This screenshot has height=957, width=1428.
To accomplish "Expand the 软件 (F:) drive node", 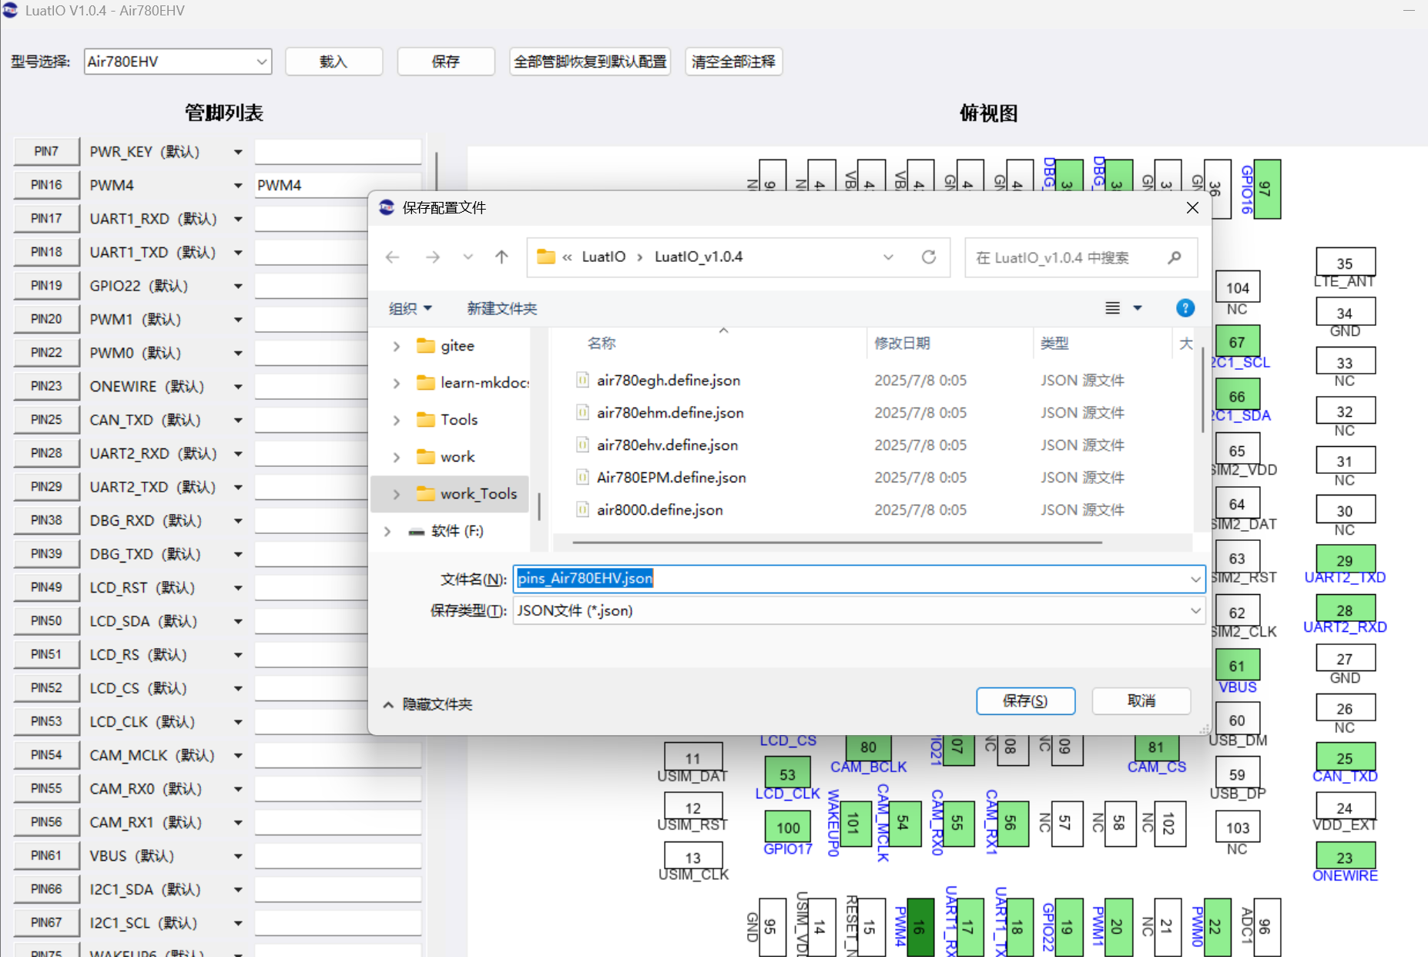I will 387,531.
